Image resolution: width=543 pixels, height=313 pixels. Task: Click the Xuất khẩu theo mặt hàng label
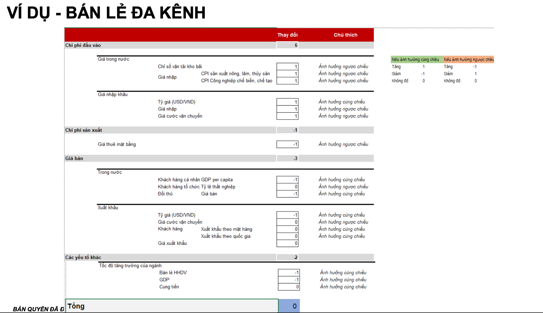coord(226,229)
